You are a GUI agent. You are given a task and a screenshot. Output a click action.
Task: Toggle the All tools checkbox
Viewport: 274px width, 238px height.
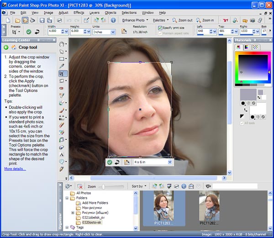click(x=242, y=123)
